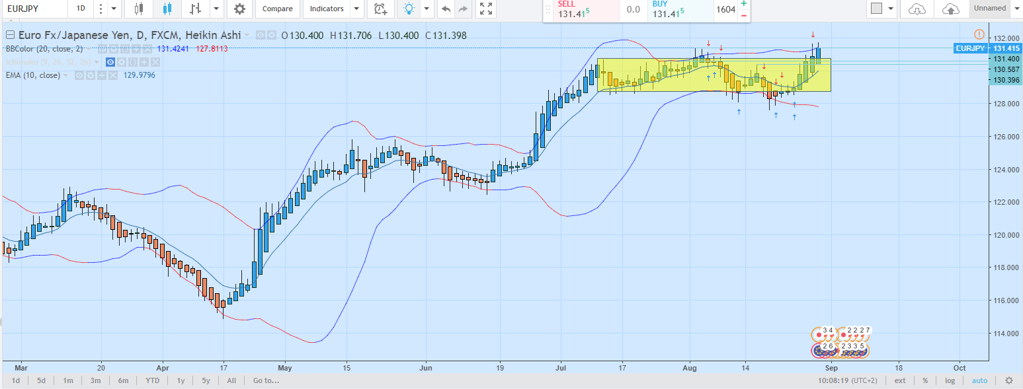
Task: Open the Indicators dialog
Action: (x=327, y=9)
